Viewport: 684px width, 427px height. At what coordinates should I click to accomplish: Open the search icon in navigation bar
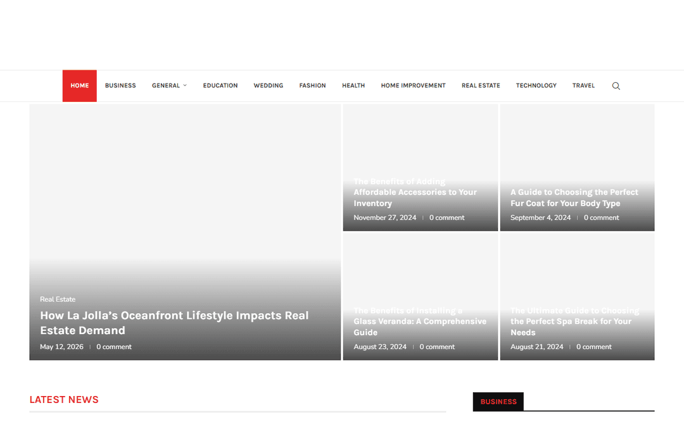tap(616, 86)
